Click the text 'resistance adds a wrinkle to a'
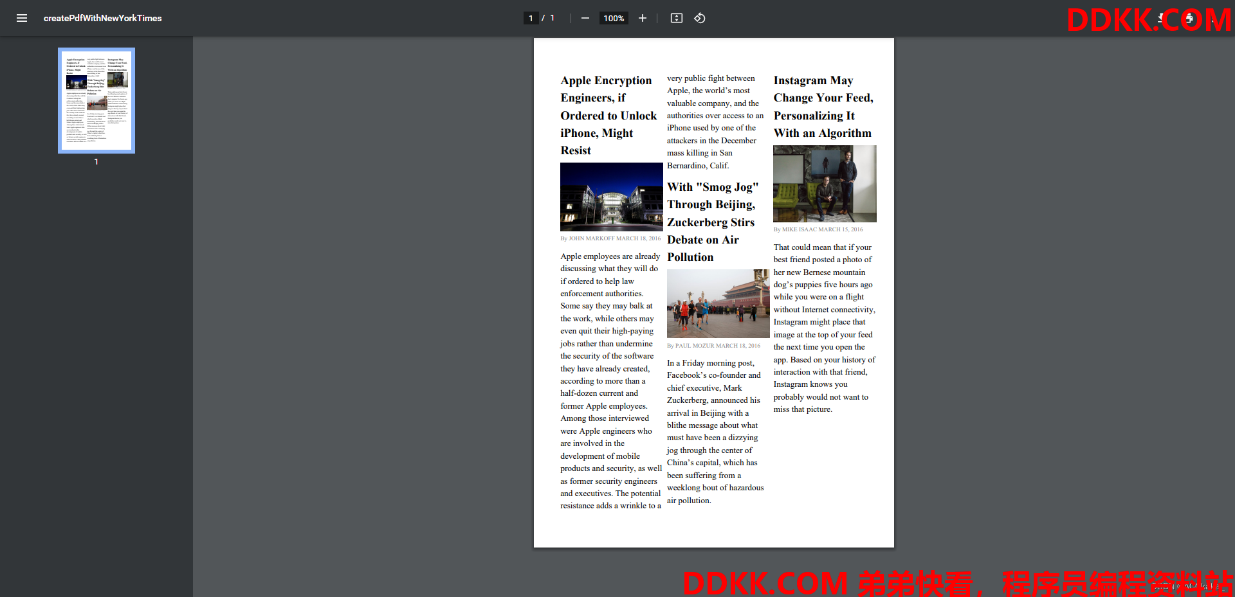Image resolution: width=1235 pixels, height=597 pixels. [610, 506]
